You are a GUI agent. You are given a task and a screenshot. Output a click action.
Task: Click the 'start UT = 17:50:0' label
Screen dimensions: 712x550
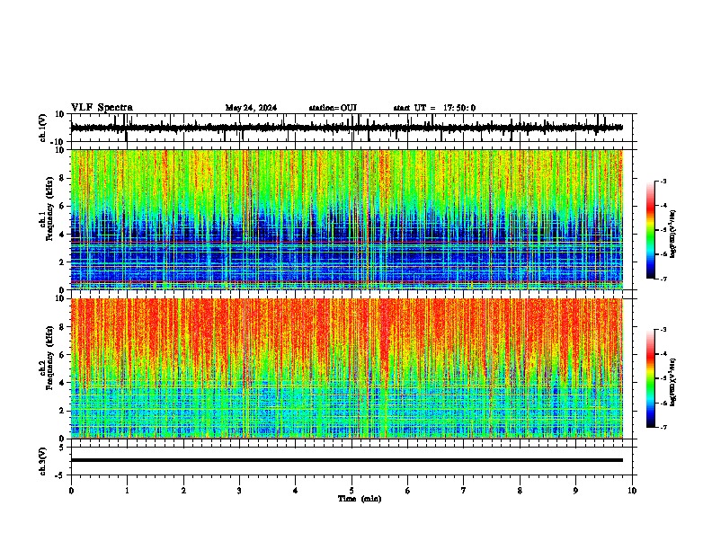point(434,108)
